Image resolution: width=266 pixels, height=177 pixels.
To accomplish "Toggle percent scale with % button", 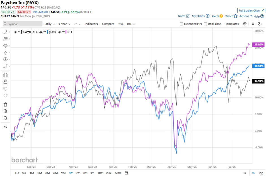I will pyautogui.click(x=253, y=173).
